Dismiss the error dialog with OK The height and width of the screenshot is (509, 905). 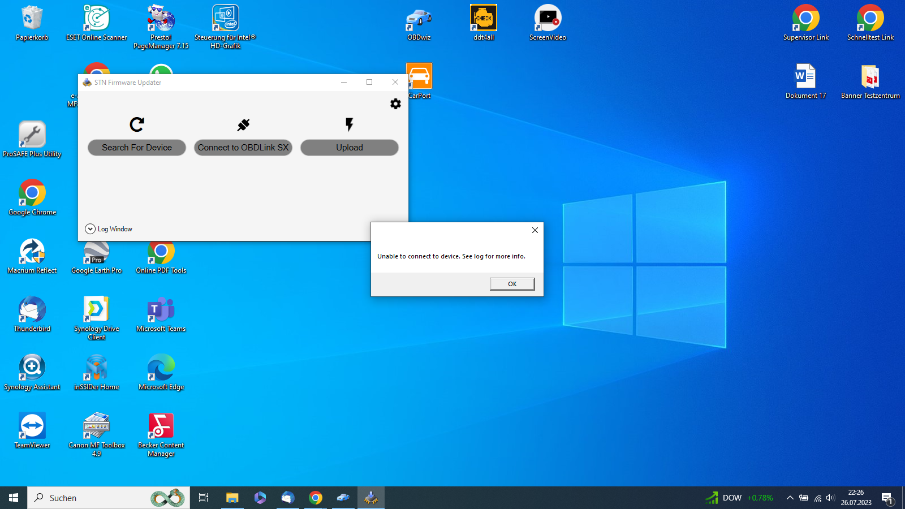click(511, 283)
